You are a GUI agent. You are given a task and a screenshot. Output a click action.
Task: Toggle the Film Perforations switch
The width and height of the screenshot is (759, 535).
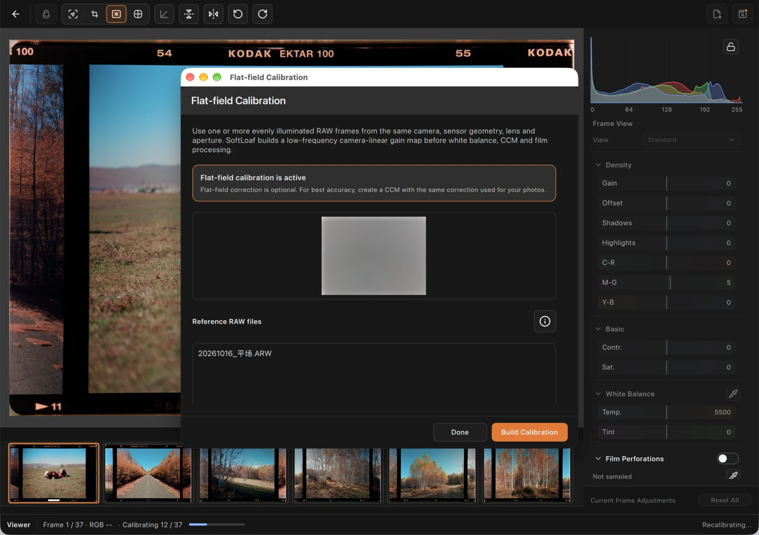pyautogui.click(x=728, y=458)
